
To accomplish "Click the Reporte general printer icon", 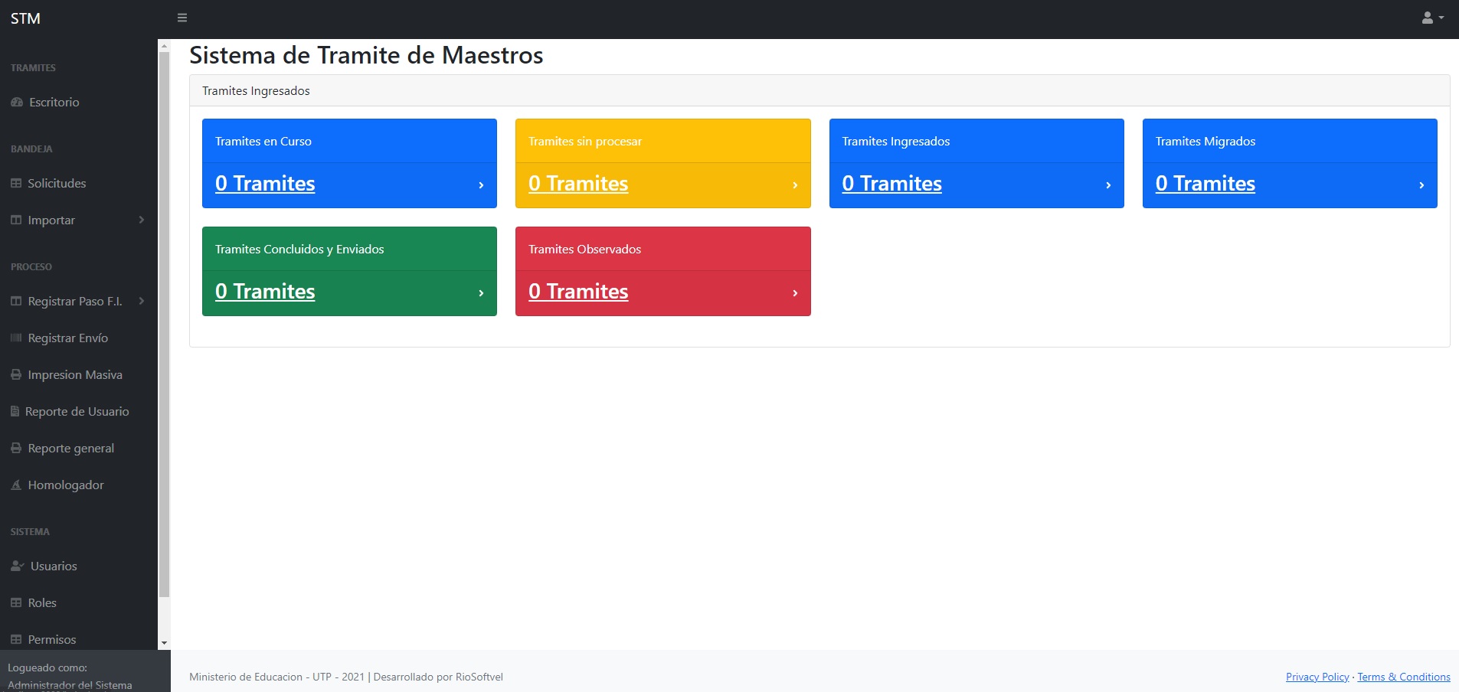I will pos(16,448).
